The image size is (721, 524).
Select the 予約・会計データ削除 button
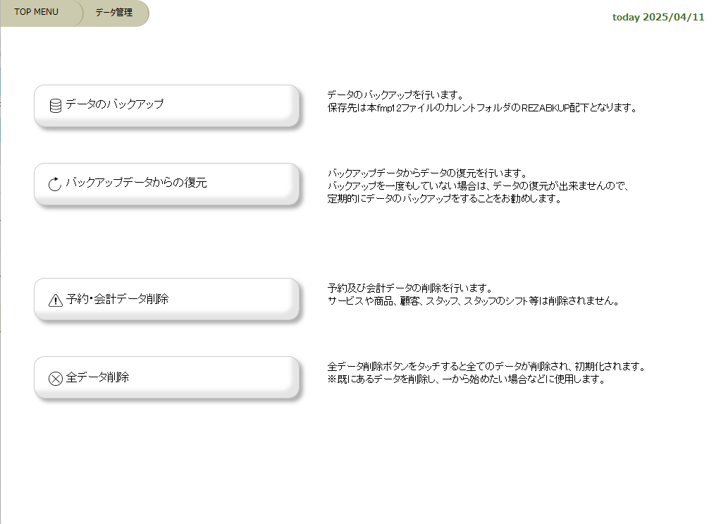pyautogui.click(x=167, y=299)
